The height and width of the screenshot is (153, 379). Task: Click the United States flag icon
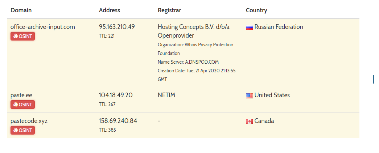click(250, 95)
